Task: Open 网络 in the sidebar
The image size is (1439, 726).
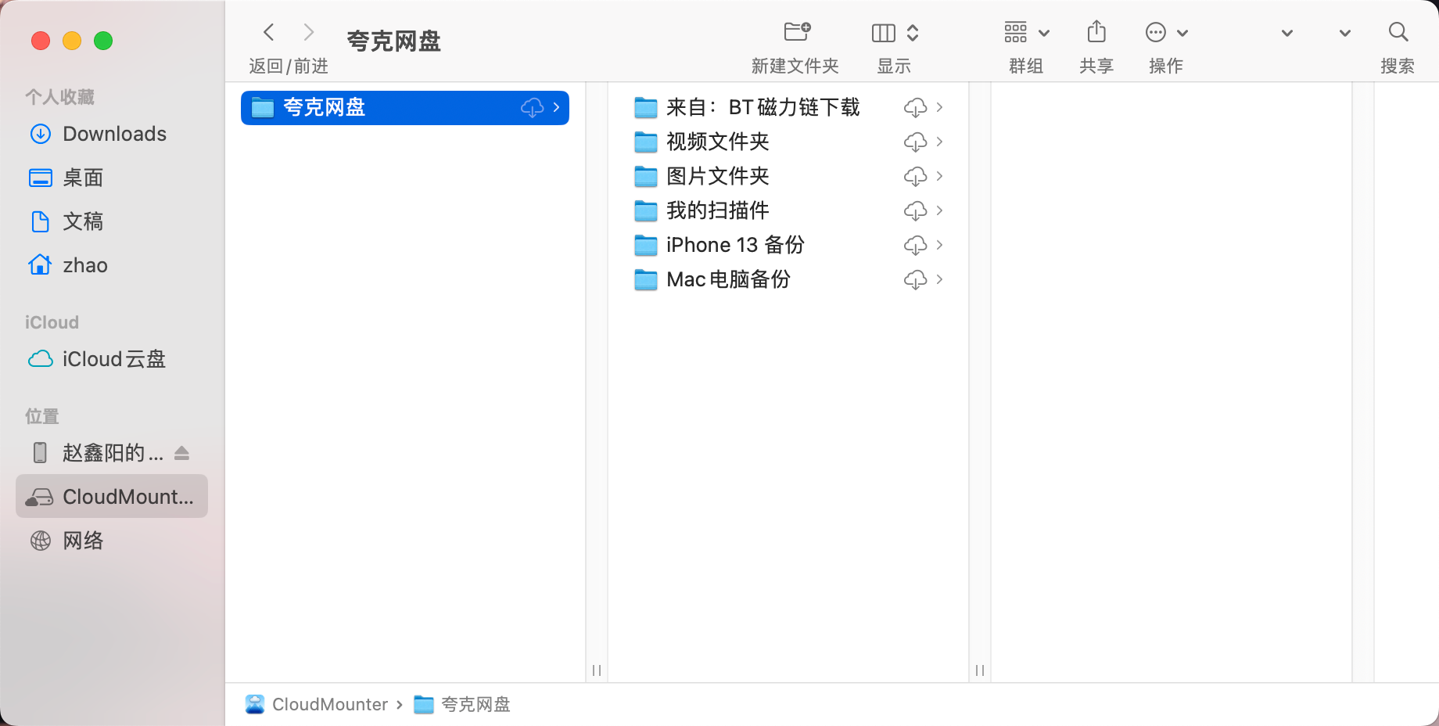Action: tap(112, 541)
